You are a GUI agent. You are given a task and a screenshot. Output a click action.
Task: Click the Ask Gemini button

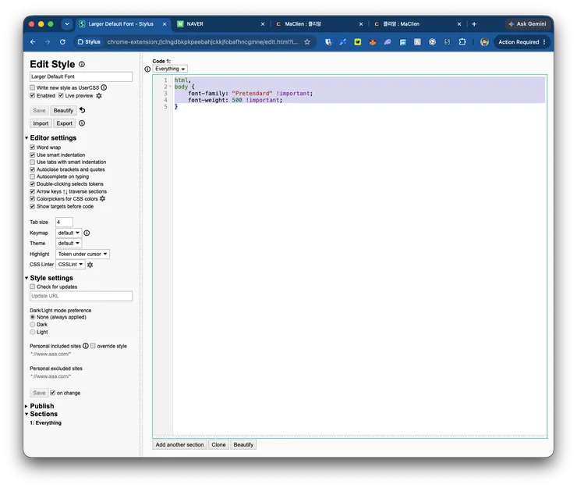[527, 24]
